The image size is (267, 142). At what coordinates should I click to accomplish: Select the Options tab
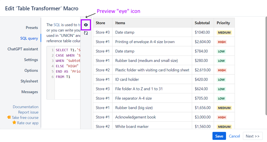(x=31, y=70)
